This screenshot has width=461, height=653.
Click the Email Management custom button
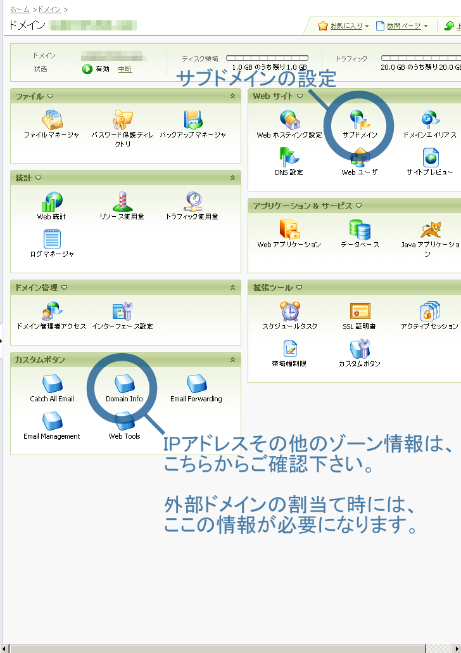coord(52,421)
